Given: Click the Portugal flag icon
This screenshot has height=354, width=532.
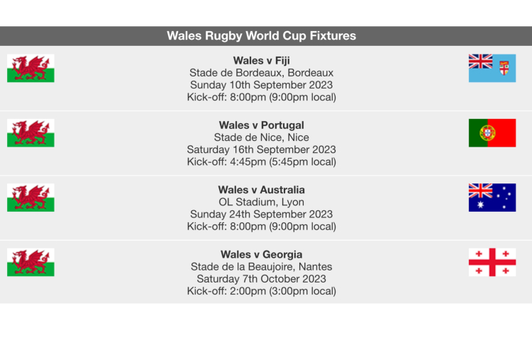Looking at the screenshot, I should [492, 133].
